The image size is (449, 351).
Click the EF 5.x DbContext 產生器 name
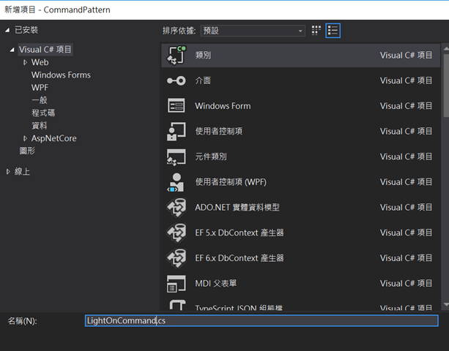[240, 233]
